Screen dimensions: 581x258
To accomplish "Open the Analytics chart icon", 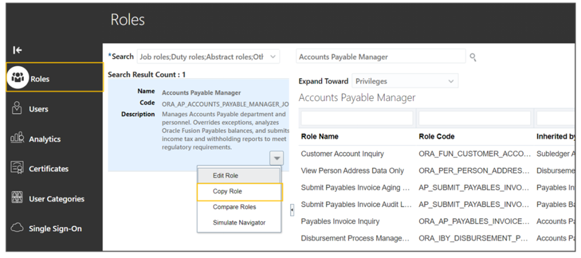I will pos(17,138).
